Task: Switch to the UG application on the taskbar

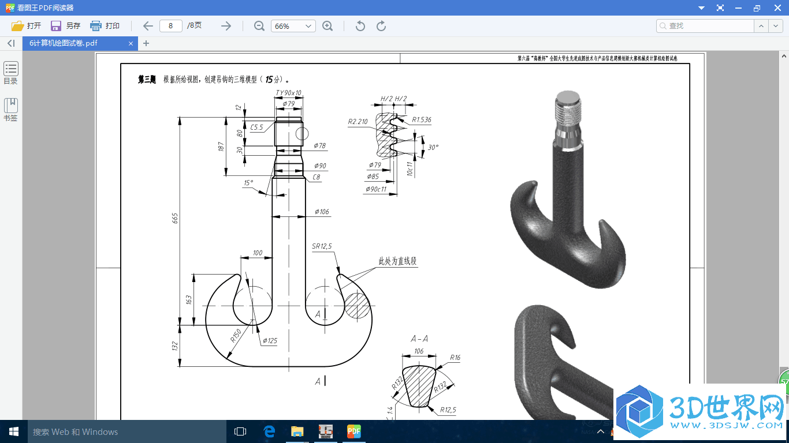Action: pos(326,431)
